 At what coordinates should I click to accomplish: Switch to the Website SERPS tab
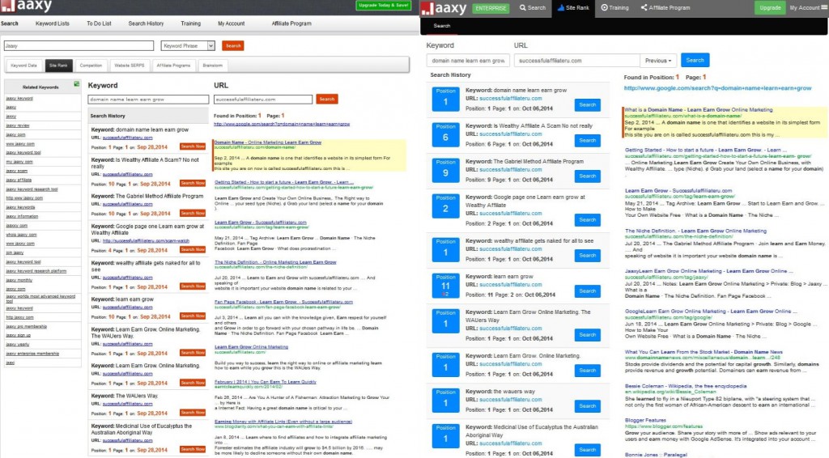point(130,66)
